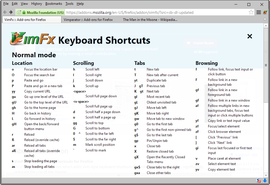
Task: Switch to VimFx Add-ons tab
Action: [x=32, y=20]
